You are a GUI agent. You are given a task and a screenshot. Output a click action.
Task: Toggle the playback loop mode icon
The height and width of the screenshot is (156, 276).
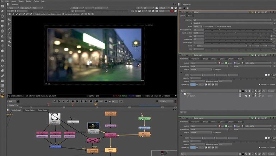coord(121,101)
